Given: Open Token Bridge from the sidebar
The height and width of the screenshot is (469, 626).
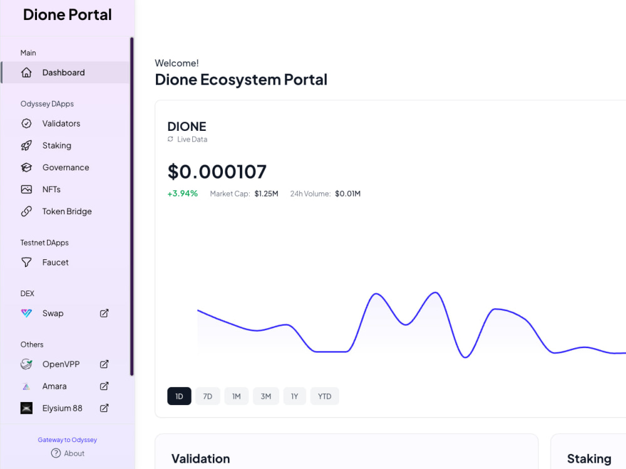Looking at the screenshot, I should click(66, 211).
